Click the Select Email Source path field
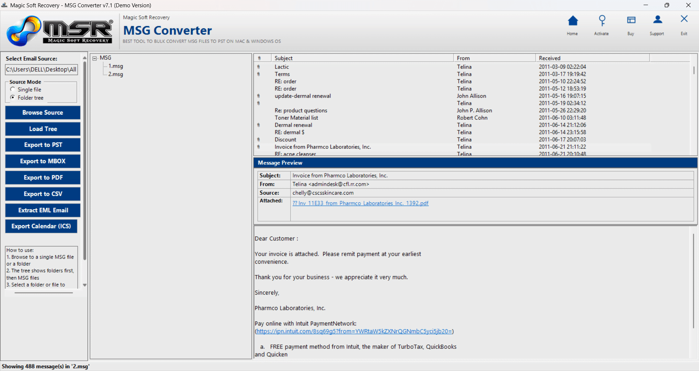Viewport: 699px width, 371px height. click(x=41, y=69)
